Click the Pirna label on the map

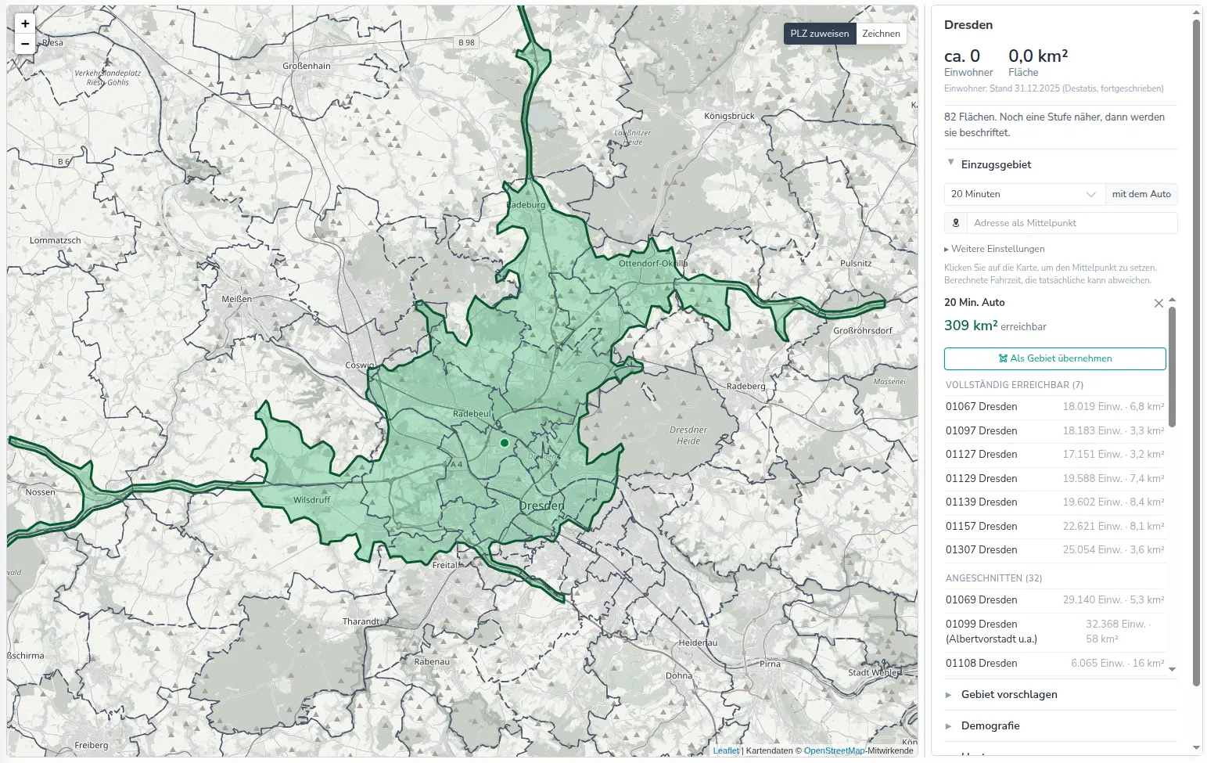point(770,664)
